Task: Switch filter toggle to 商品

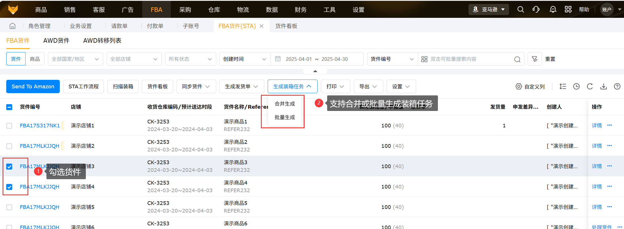Action: pyautogui.click(x=35, y=59)
